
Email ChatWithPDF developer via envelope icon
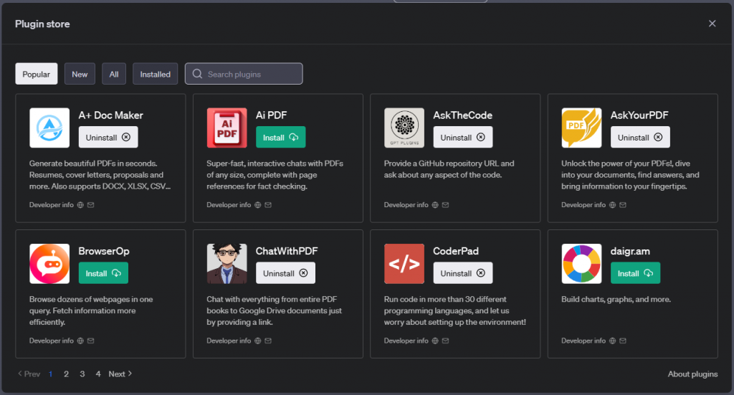[268, 341]
